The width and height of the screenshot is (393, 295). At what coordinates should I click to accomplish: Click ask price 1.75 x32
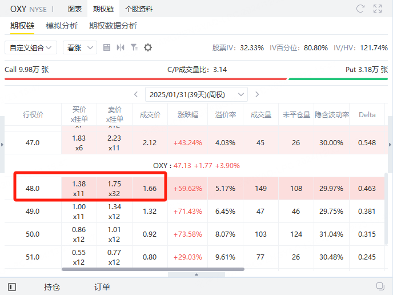point(114,189)
